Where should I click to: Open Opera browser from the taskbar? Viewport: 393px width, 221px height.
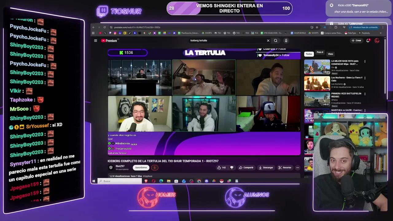[x=154, y=181]
